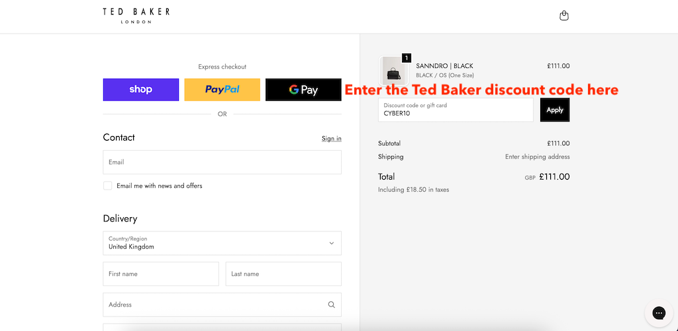Focus the Last name field
The image size is (678, 331).
283,274
